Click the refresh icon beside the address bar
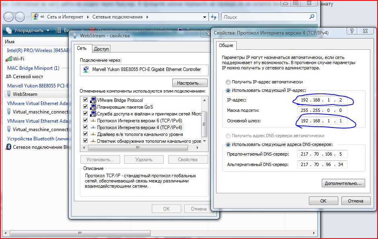Screen dimensions: 378x239 (x=214, y=17)
